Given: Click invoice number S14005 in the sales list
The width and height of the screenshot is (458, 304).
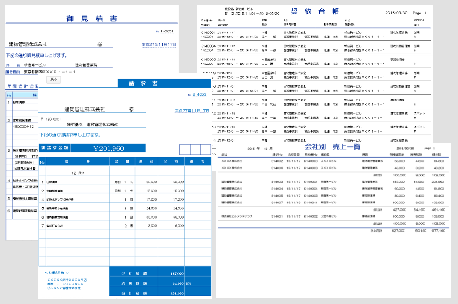Looking at the screenshot, I should pyautogui.click(x=277, y=196).
